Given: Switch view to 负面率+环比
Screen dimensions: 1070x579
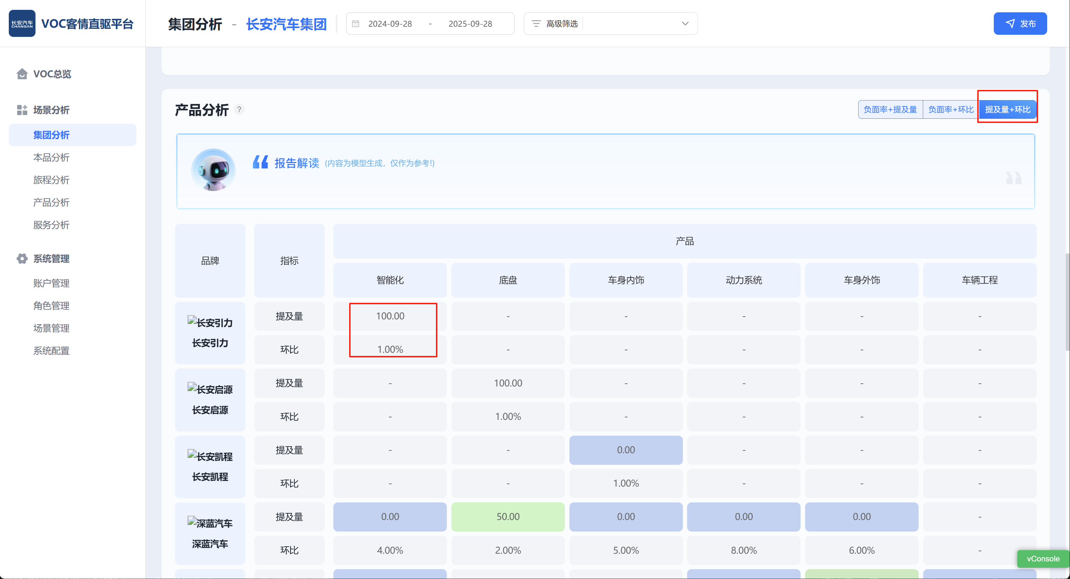Looking at the screenshot, I should click(x=950, y=110).
